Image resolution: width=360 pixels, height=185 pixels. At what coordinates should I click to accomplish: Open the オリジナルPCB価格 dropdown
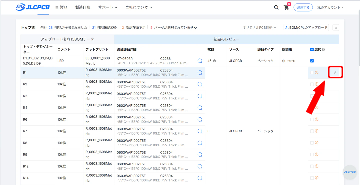259,27
